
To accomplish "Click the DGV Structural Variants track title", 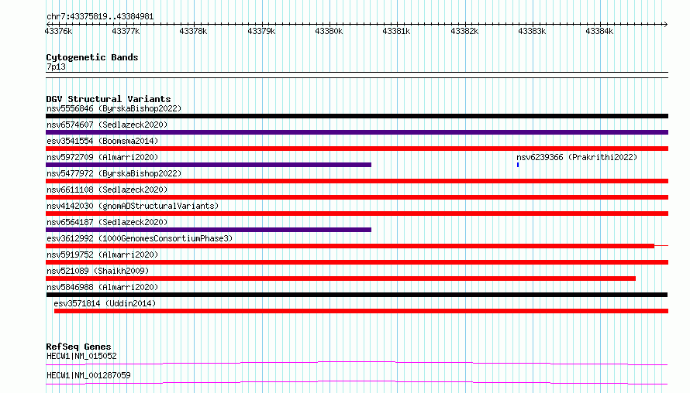I will pyautogui.click(x=109, y=99).
